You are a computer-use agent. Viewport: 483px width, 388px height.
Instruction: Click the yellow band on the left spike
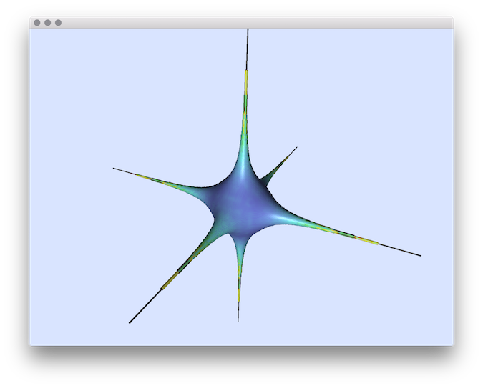147,177
